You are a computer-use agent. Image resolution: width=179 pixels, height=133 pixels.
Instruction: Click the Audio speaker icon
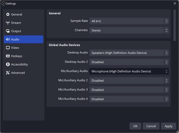[x=8, y=39]
